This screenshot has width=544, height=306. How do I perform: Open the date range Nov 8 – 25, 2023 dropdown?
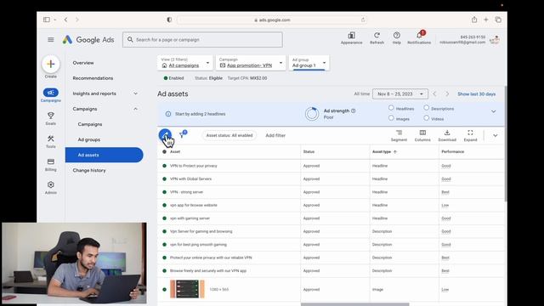400,94
